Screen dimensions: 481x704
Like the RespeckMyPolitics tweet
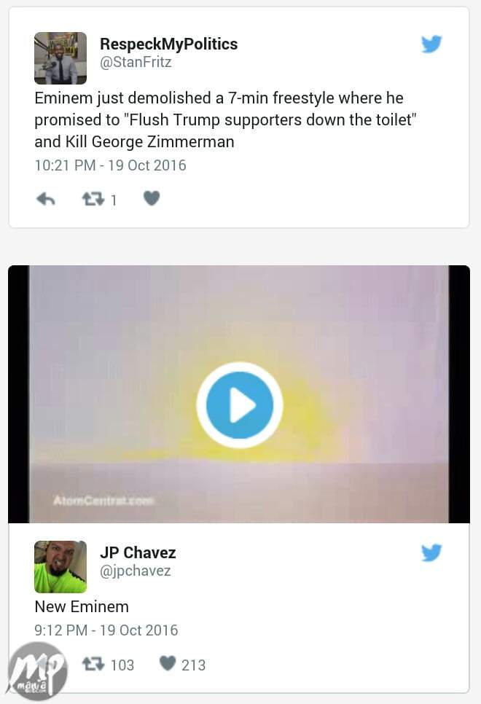tap(152, 198)
